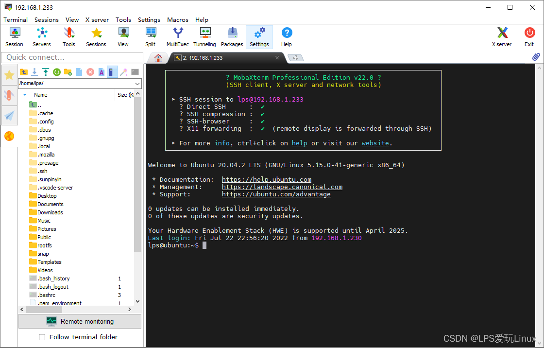Viewport: 544px width, 348px height.
Task: Open the Servers toolbar icon
Action: click(x=42, y=37)
